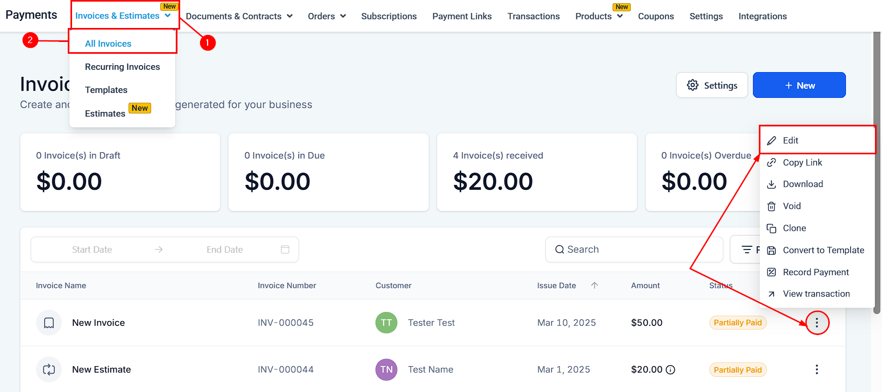Click the Convert to Template save icon
The height and width of the screenshot is (392, 882).
pos(771,251)
